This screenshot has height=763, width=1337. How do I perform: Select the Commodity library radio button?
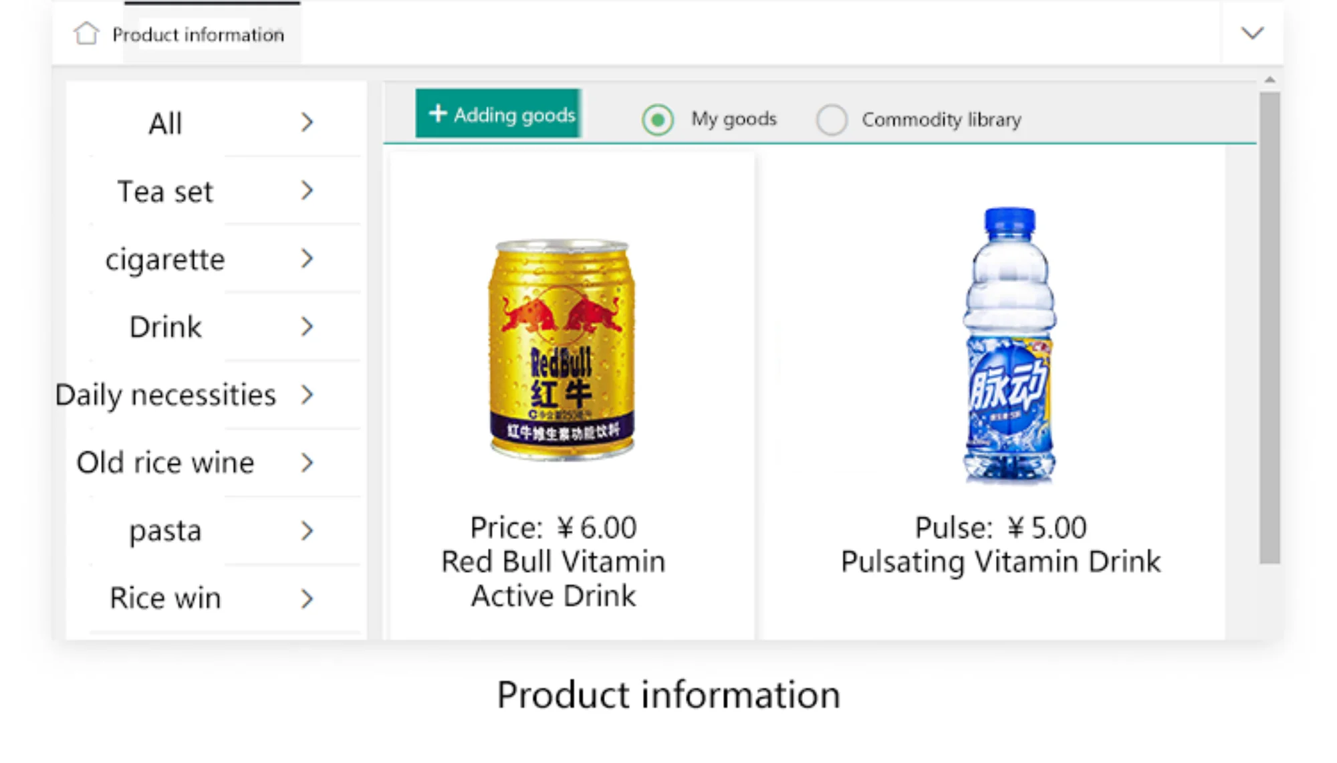[x=832, y=120]
